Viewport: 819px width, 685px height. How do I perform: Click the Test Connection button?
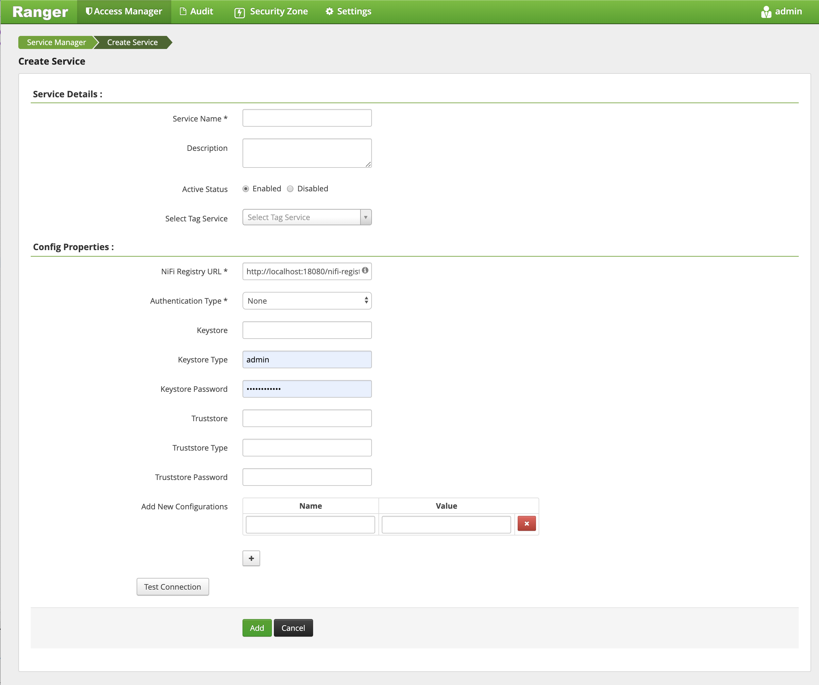[x=173, y=586]
